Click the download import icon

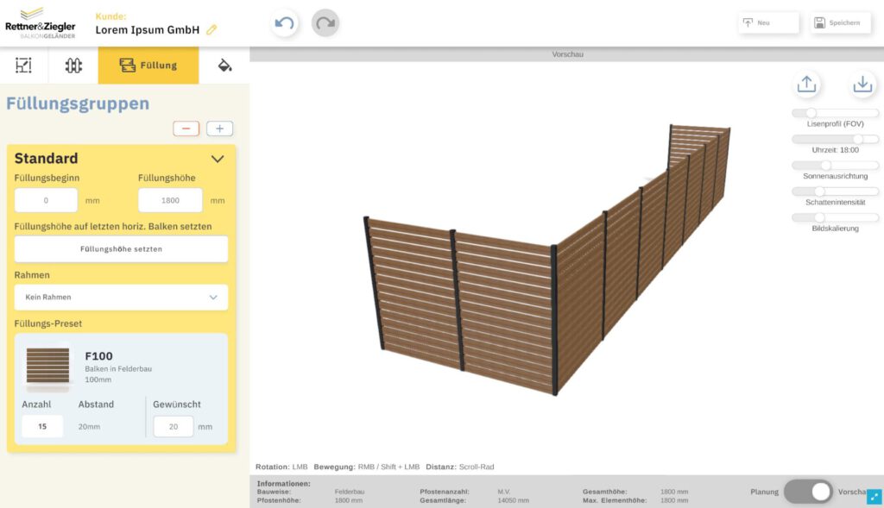(x=862, y=84)
